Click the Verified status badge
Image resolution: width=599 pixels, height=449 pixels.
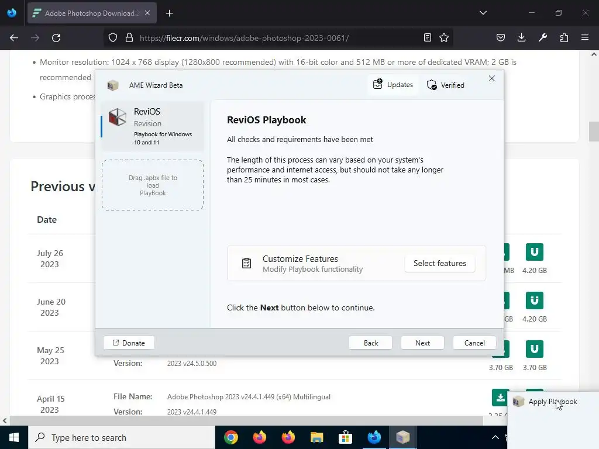point(445,85)
